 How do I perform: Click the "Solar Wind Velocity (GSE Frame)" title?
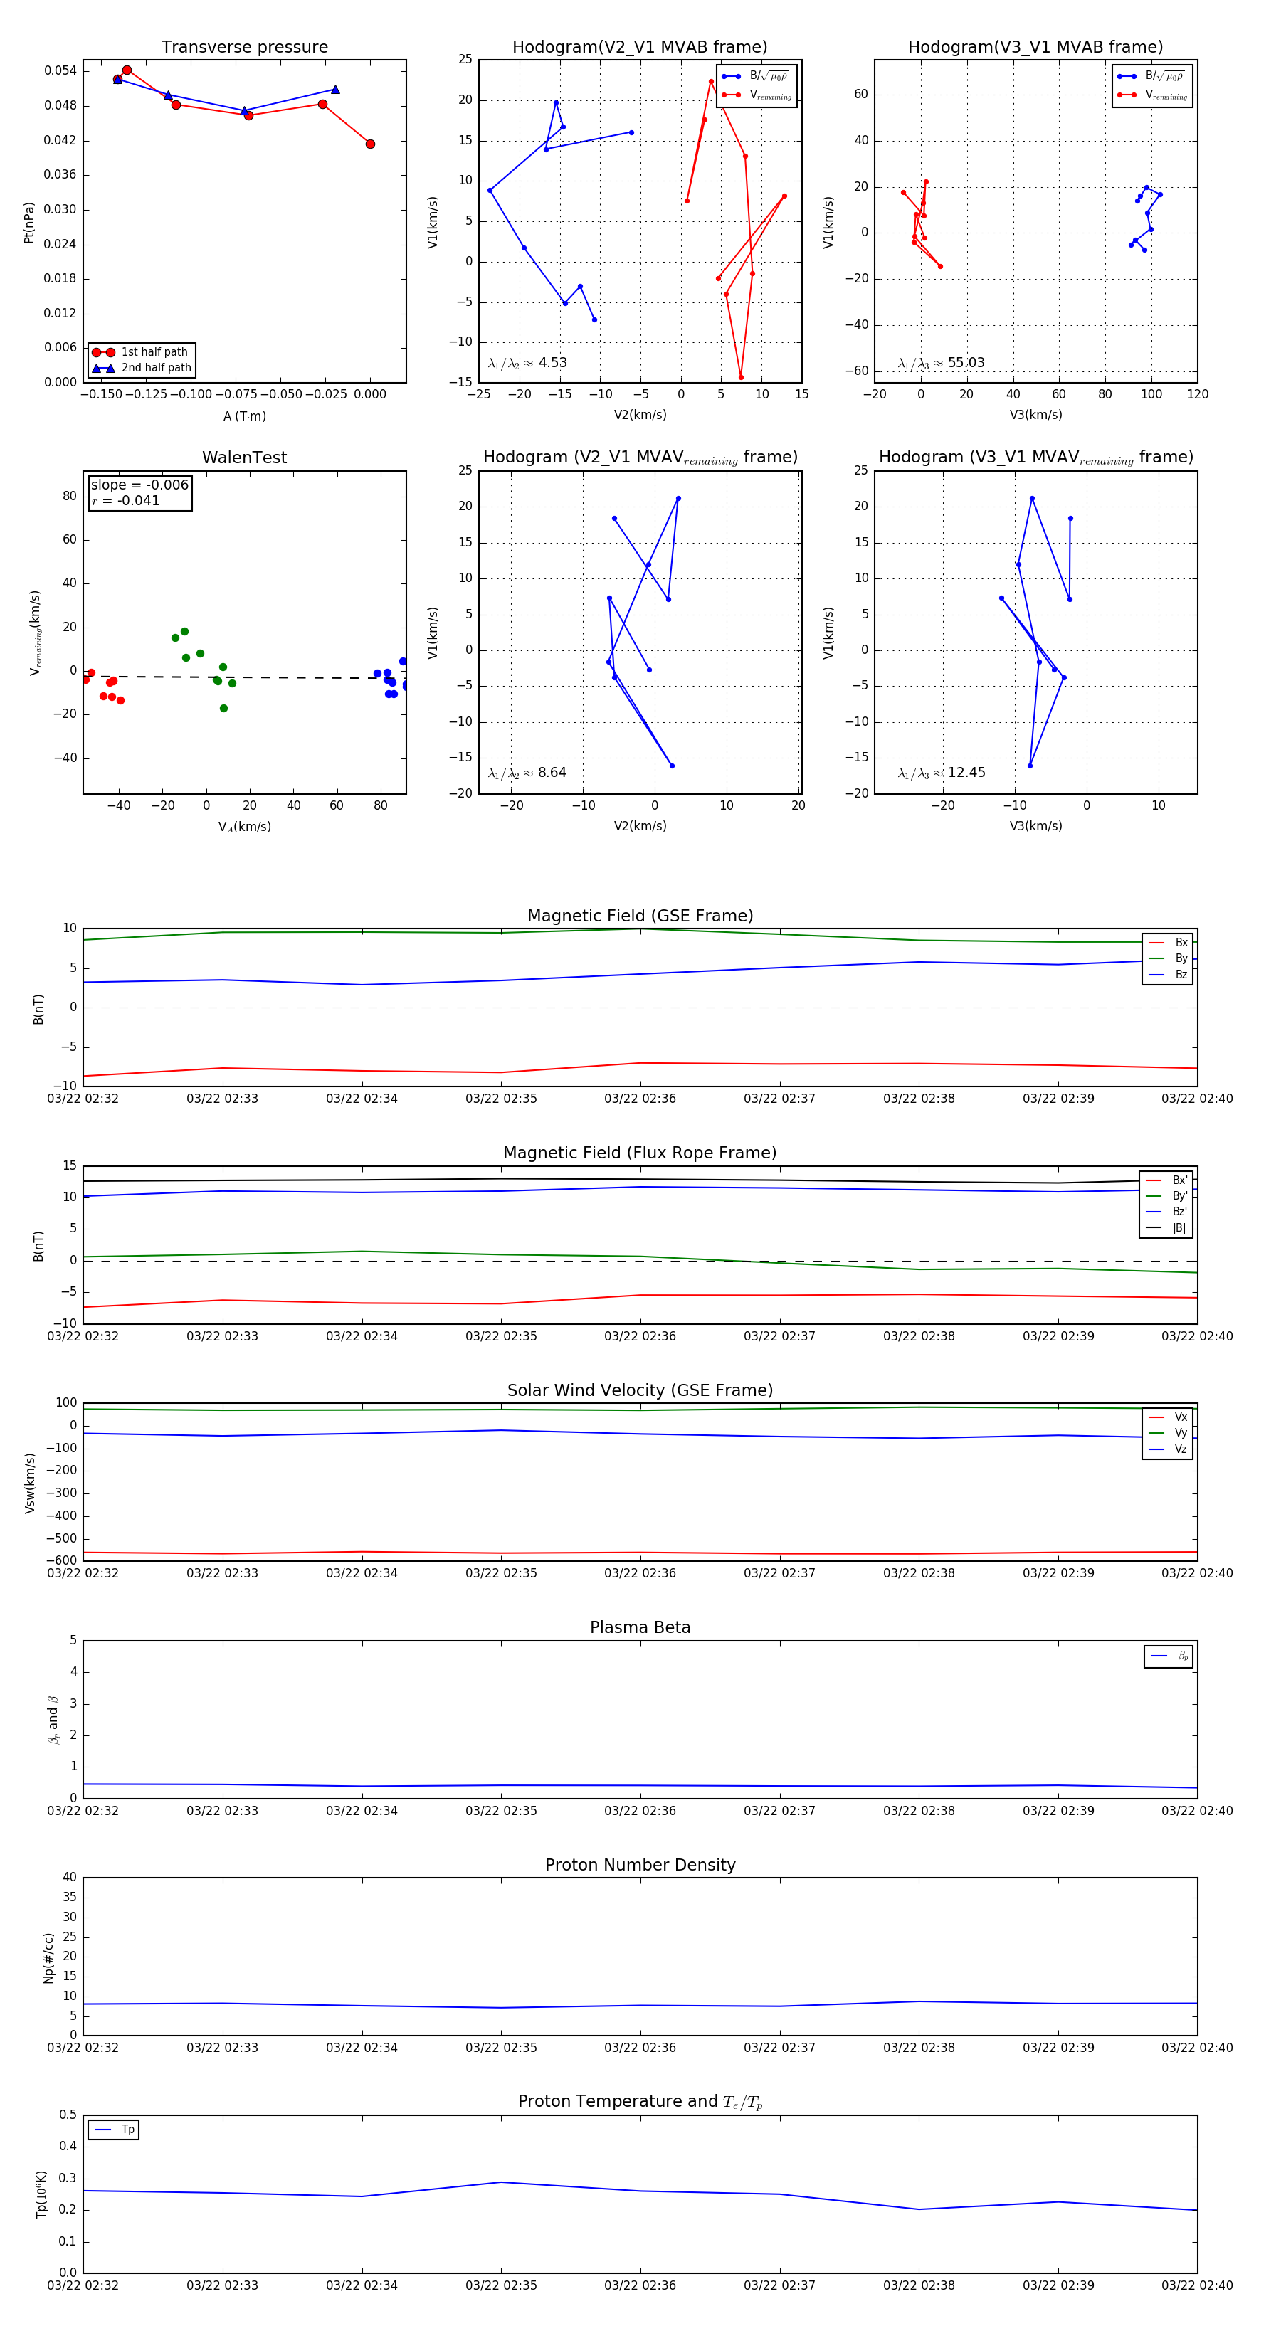tap(640, 1390)
